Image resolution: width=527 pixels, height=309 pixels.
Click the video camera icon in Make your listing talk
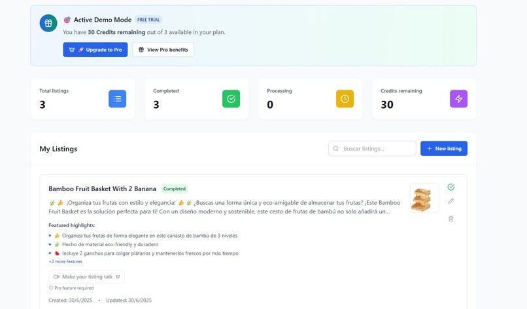click(x=56, y=277)
